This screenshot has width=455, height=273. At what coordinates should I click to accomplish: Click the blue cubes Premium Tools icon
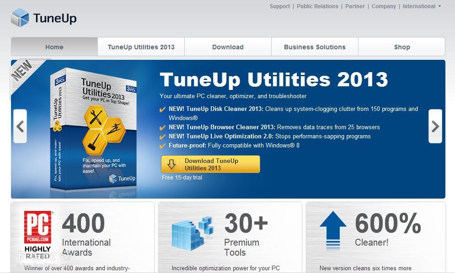tap(193, 234)
